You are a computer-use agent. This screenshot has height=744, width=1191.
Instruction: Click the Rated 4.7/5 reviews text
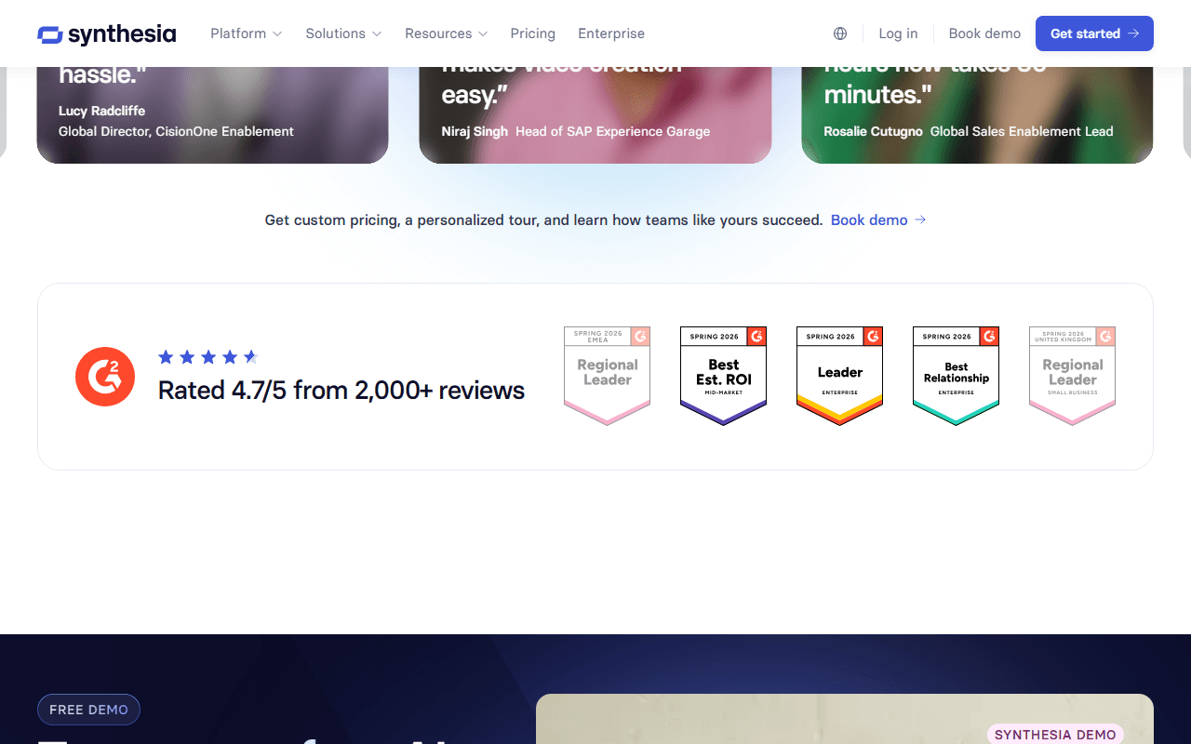[341, 391]
